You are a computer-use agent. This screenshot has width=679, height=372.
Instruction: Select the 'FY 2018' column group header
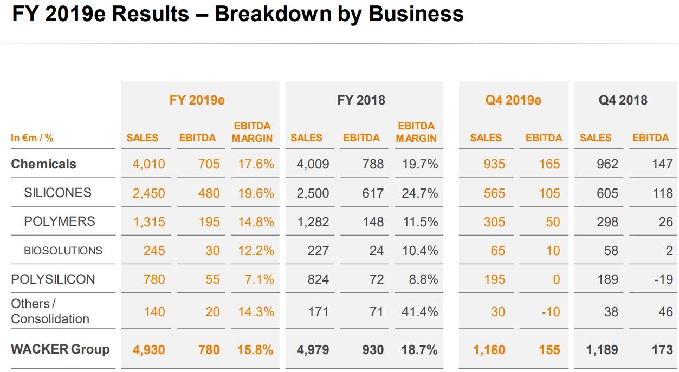(x=361, y=100)
